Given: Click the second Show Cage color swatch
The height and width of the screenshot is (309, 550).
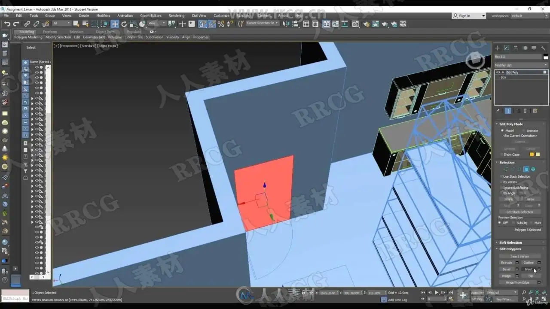Looking at the screenshot, I should (x=538, y=154).
